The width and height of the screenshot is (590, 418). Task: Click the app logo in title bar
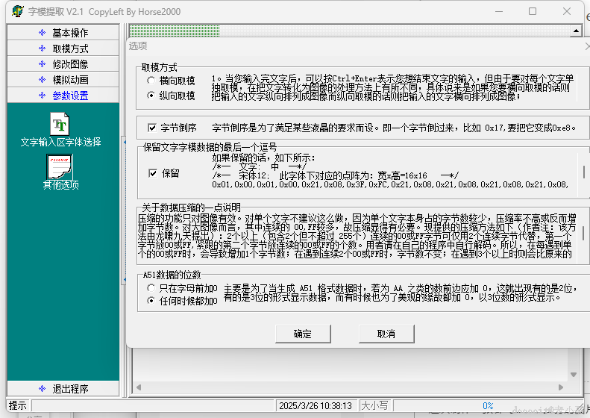[x=17, y=11]
